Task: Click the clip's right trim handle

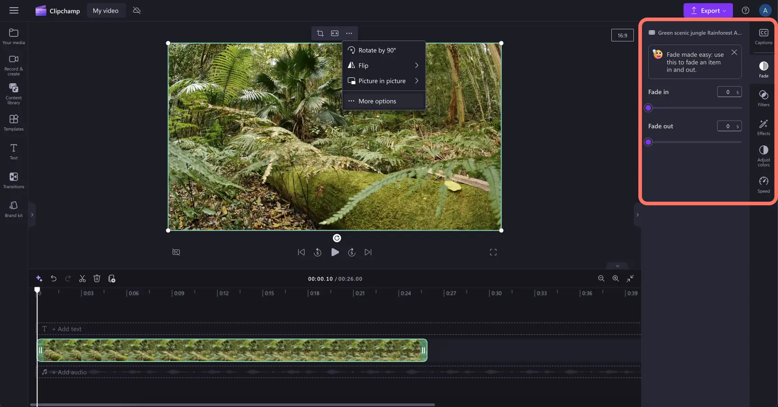Action: 423,350
